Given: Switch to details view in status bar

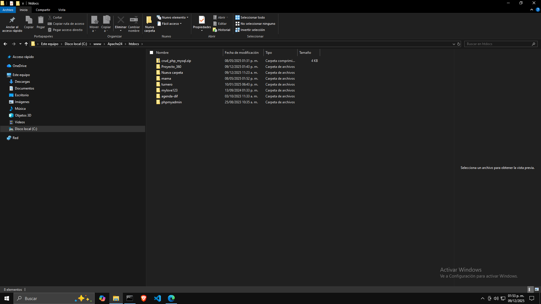Looking at the screenshot, I should (530, 289).
